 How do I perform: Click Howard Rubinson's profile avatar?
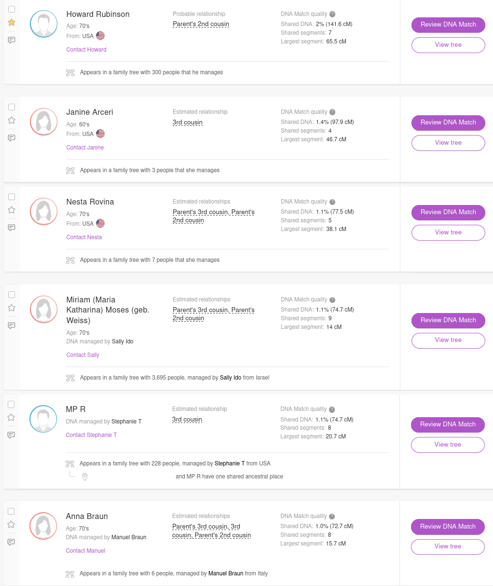pyautogui.click(x=43, y=24)
